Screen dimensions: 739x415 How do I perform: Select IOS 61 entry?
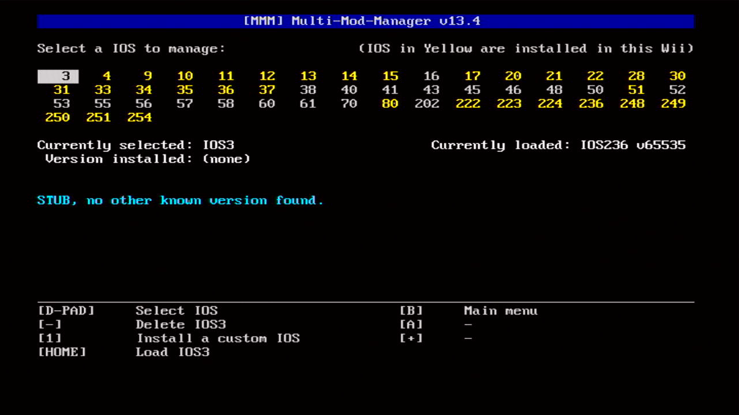pos(308,104)
